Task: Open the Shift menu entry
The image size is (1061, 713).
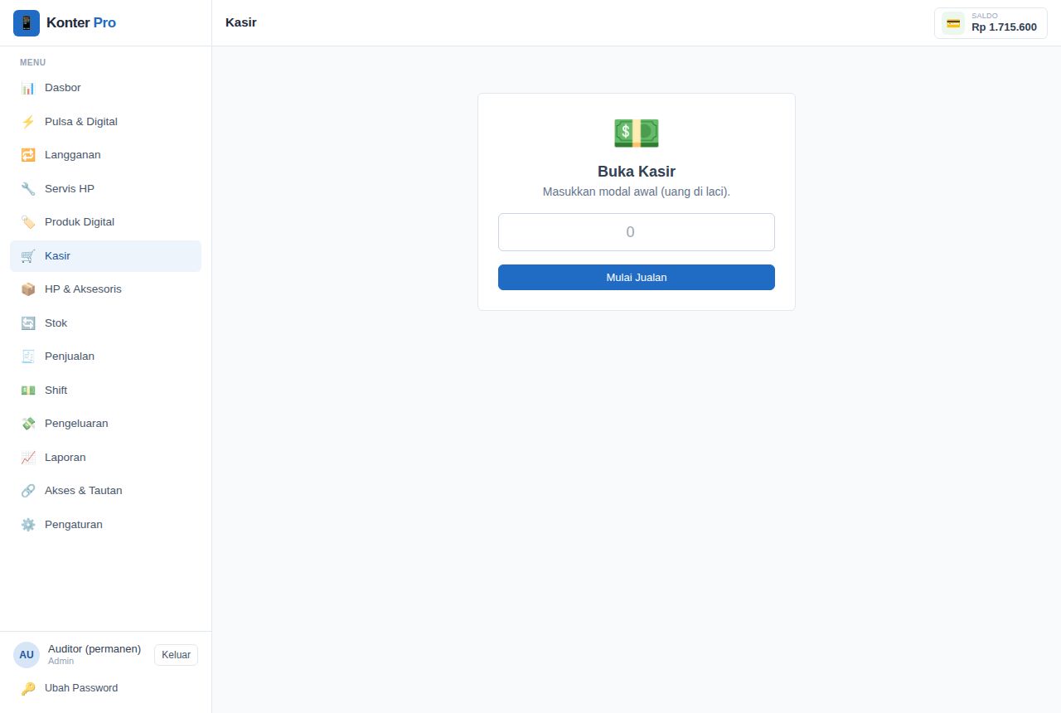Action: click(105, 390)
